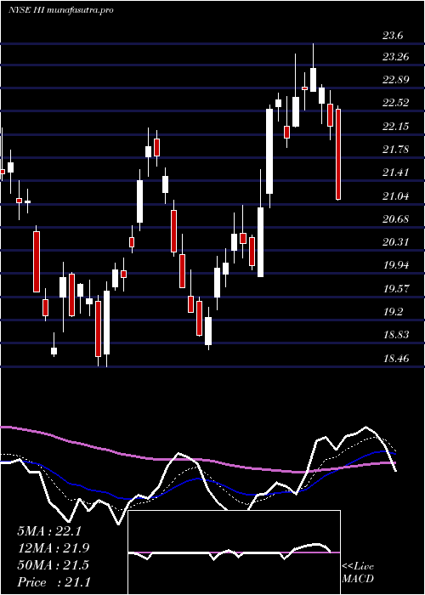Click the 19.57 price axis label
This screenshot has width=425, height=595.
click(396, 288)
